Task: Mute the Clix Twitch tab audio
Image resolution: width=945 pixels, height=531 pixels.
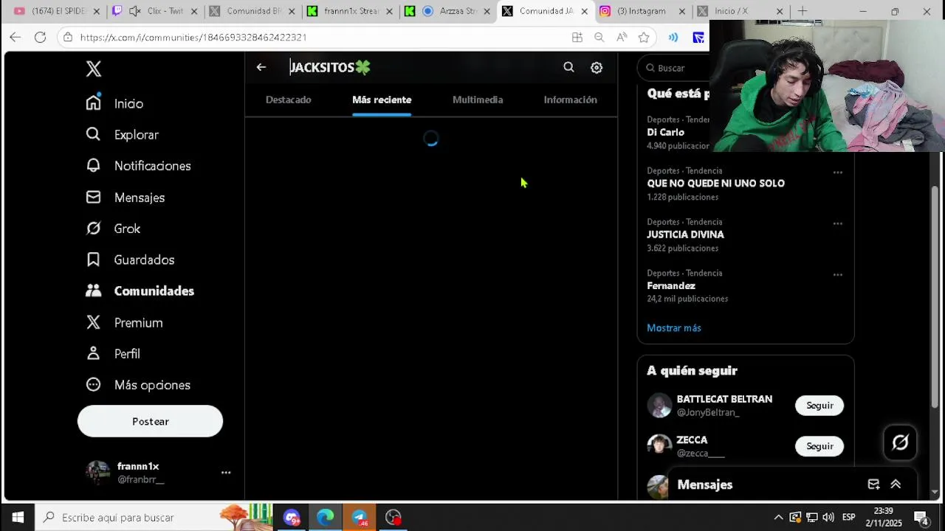Action: click(134, 11)
